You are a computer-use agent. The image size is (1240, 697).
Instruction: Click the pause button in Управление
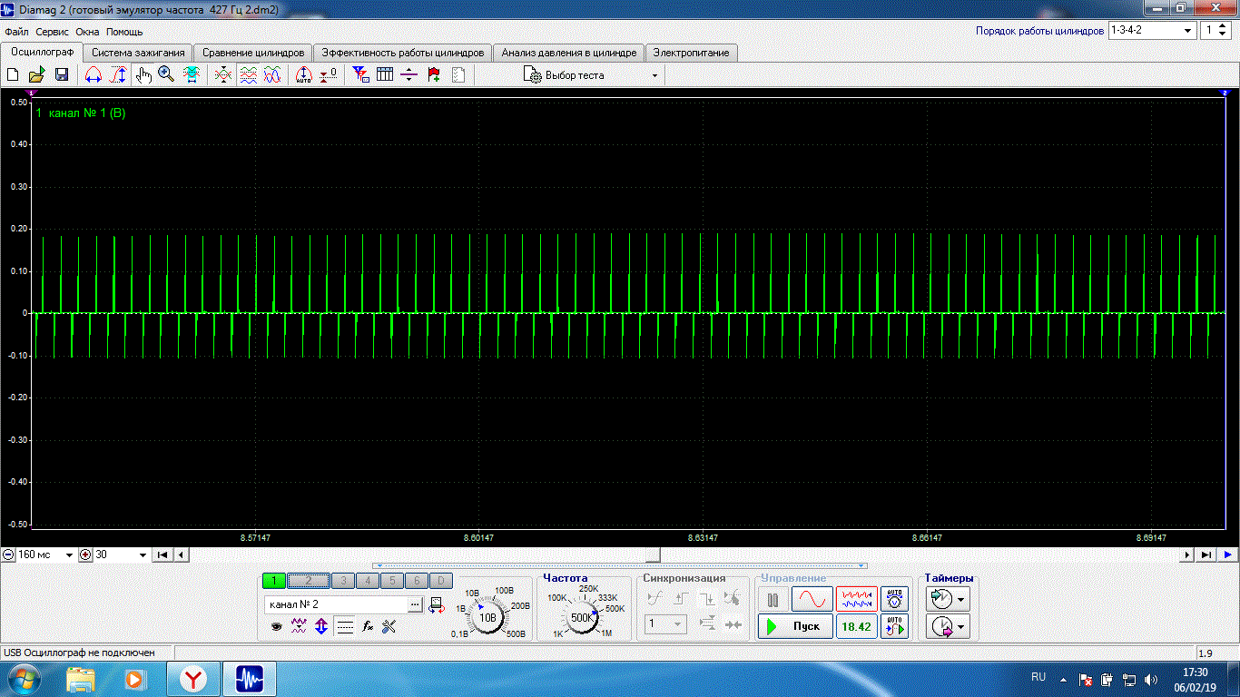pyautogui.click(x=773, y=600)
